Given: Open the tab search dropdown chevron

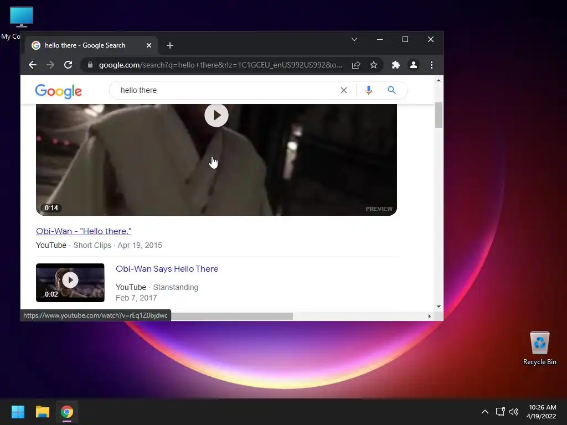Looking at the screenshot, I should tap(354, 39).
